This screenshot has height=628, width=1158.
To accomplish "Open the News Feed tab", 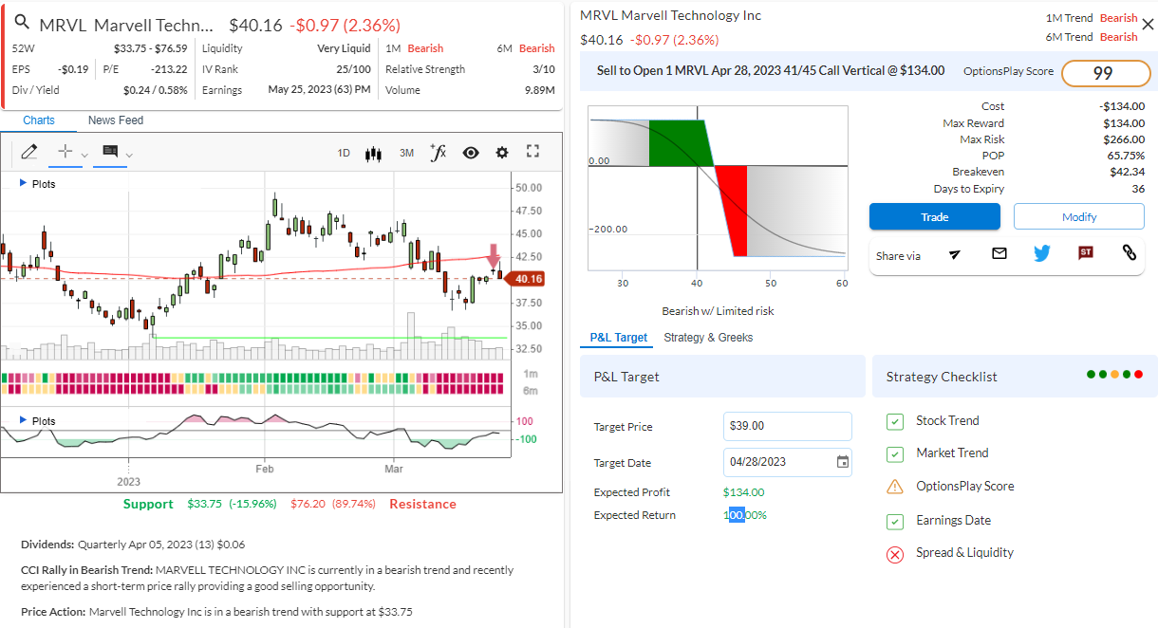I will click(x=116, y=120).
